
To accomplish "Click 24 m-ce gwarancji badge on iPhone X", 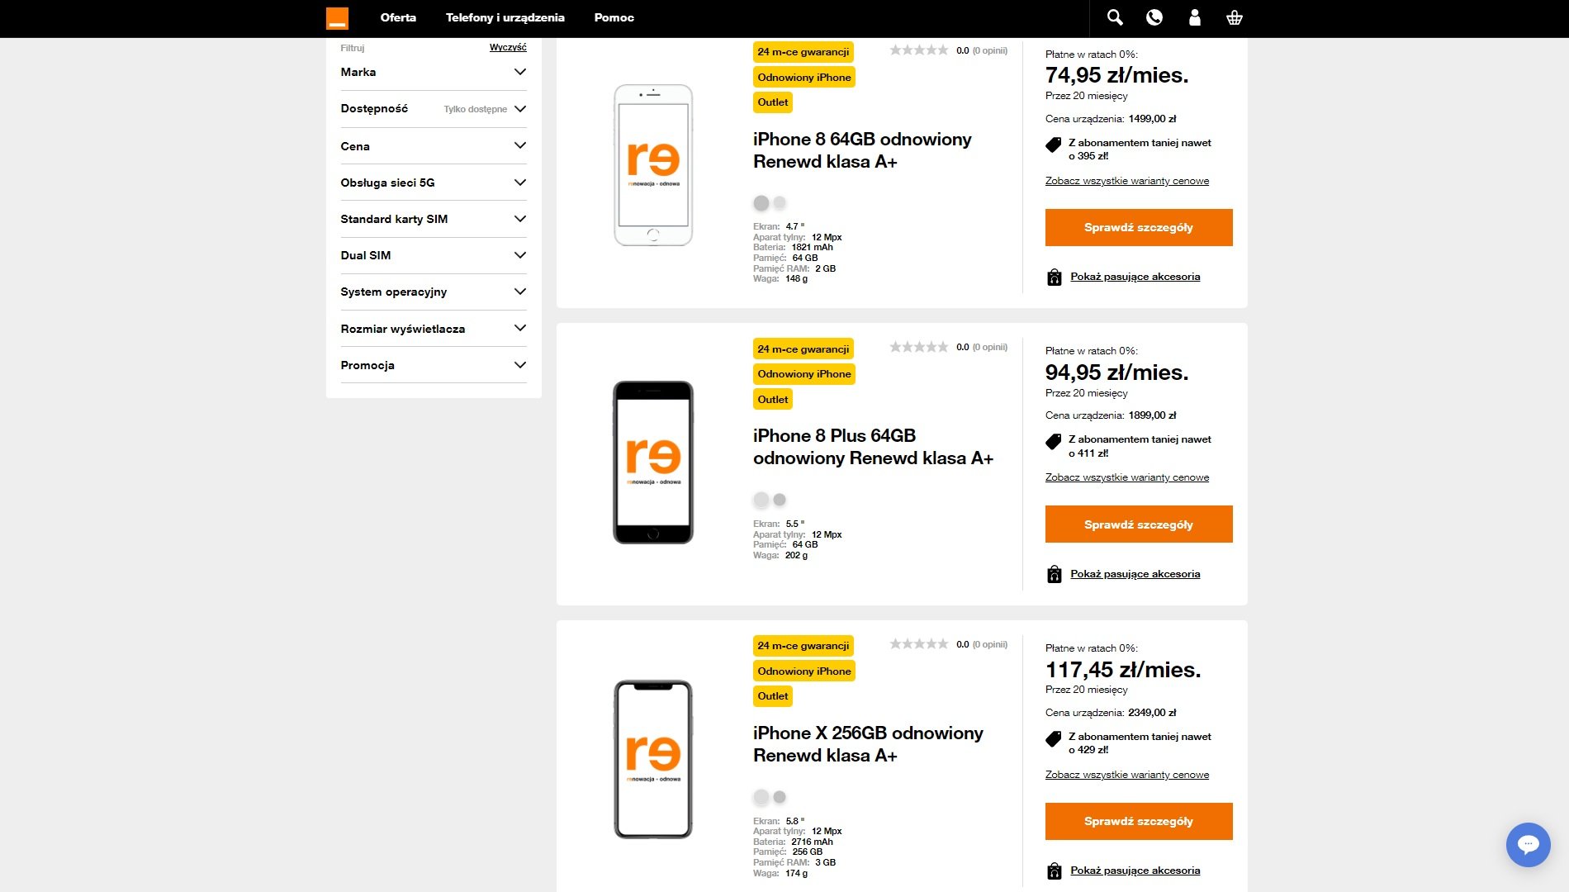I will tap(803, 646).
